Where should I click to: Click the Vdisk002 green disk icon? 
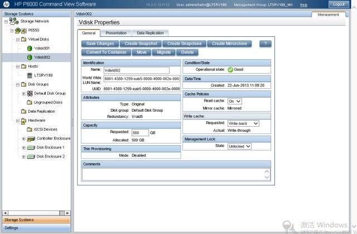click(x=30, y=57)
